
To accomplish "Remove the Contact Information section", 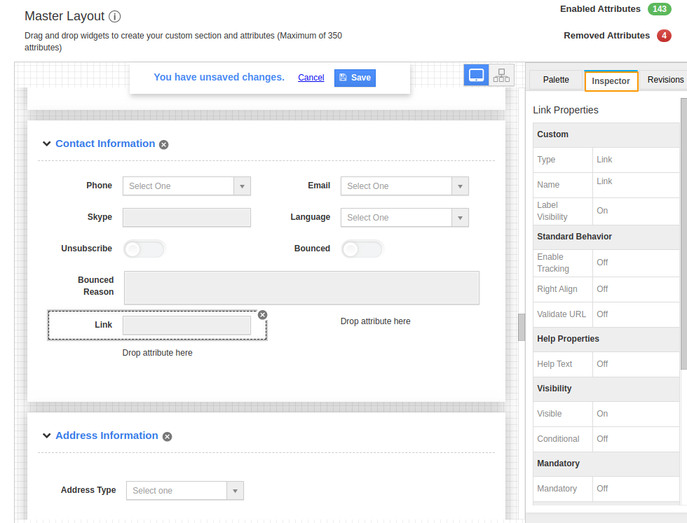I will pyautogui.click(x=163, y=144).
